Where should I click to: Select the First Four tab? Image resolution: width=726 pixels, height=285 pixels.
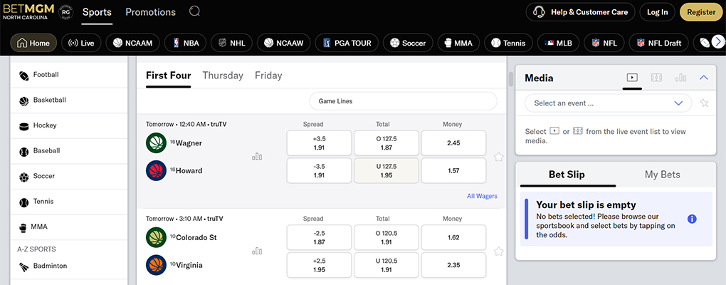click(169, 76)
